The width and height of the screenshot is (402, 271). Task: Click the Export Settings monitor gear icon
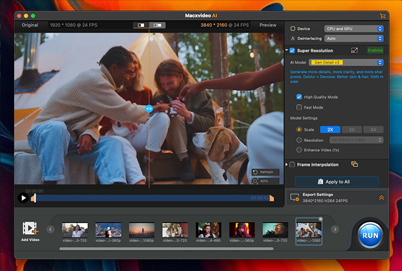(295, 197)
